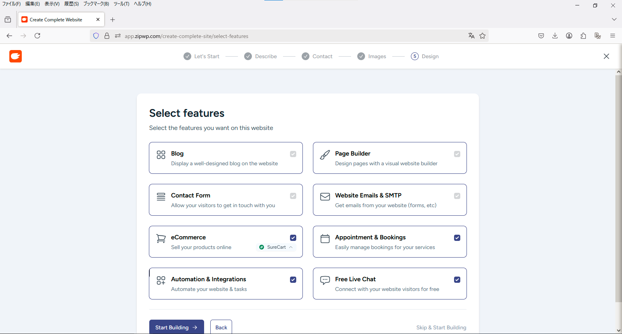The height and width of the screenshot is (334, 622).
Task: Click "Sell your products online" text
Action: pyautogui.click(x=201, y=247)
